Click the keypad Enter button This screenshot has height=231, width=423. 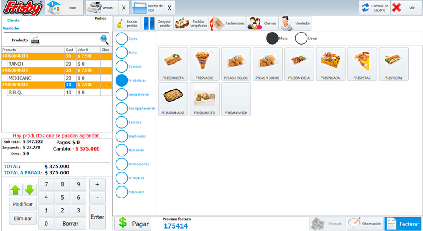(97, 217)
